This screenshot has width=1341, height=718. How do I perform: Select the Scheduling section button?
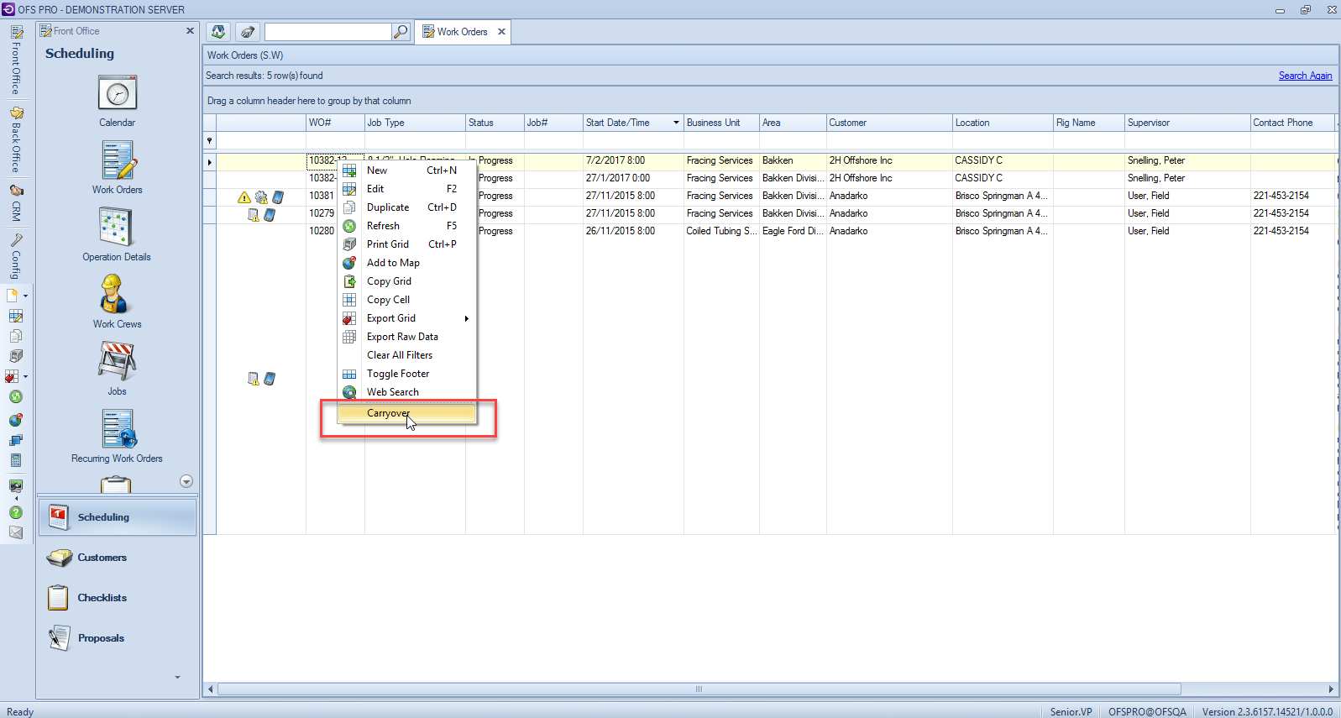[x=118, y=517]
